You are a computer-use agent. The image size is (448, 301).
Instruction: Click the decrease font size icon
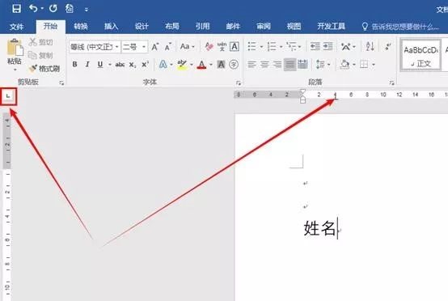tap(168, 46)
